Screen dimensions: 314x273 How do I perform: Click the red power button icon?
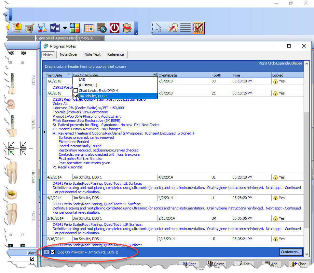click(x=114, y=28)
